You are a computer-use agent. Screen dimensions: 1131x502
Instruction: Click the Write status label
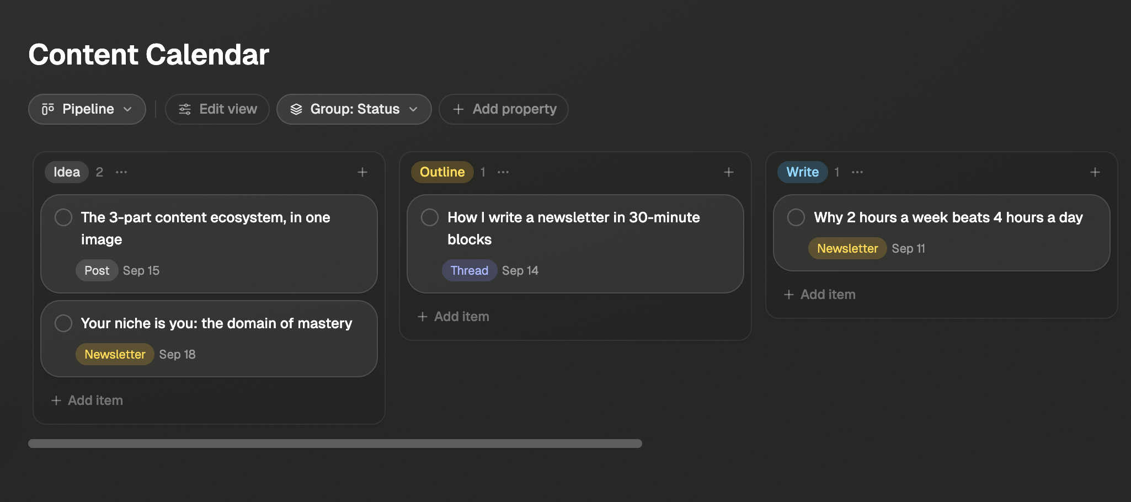coord(803,172)
